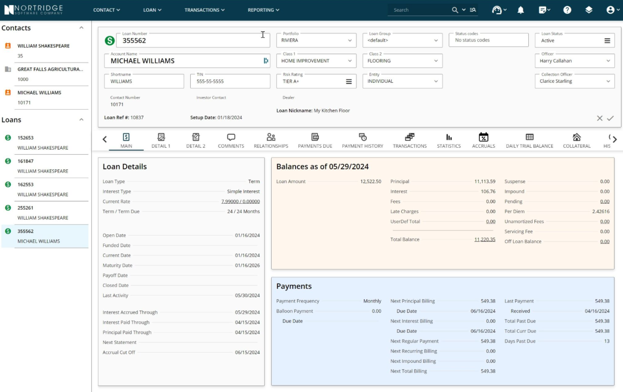Click inside the Loan Number field
Viewport: 623px width, 392px height.
click(x=188, y=40)
